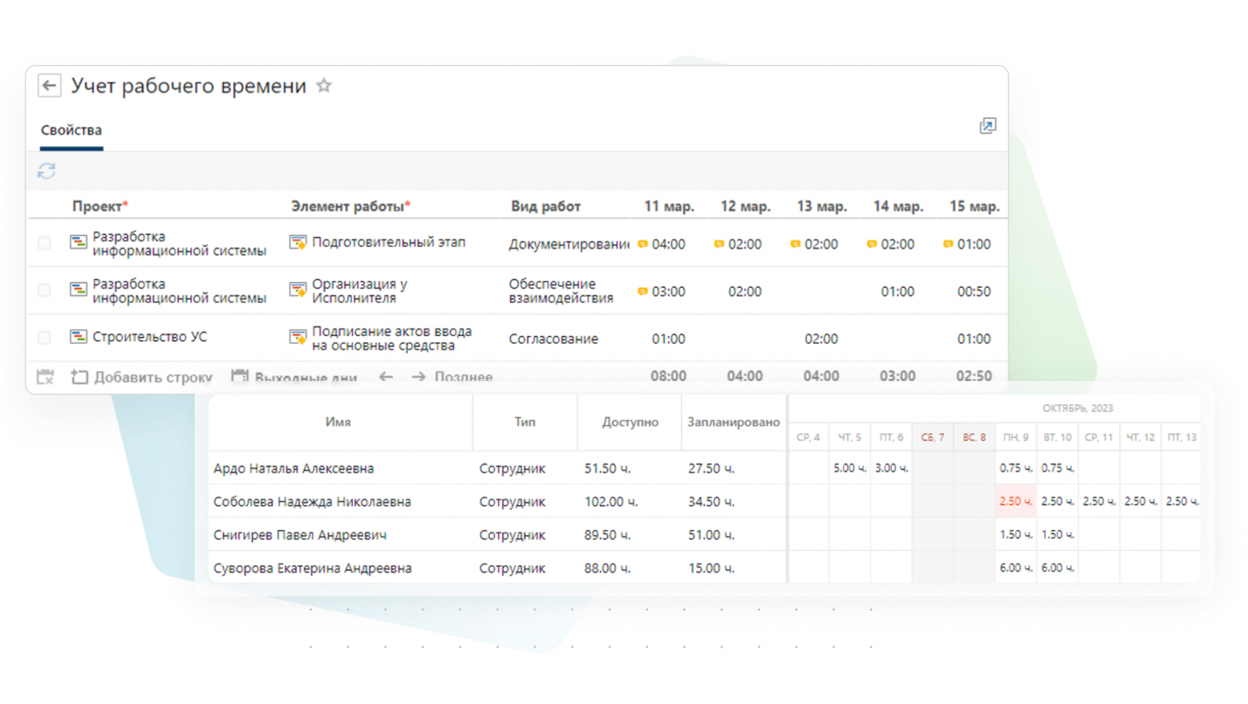Click the Выходные дни button
Viewport: 1248px width, 704px height.
[295, 377]
